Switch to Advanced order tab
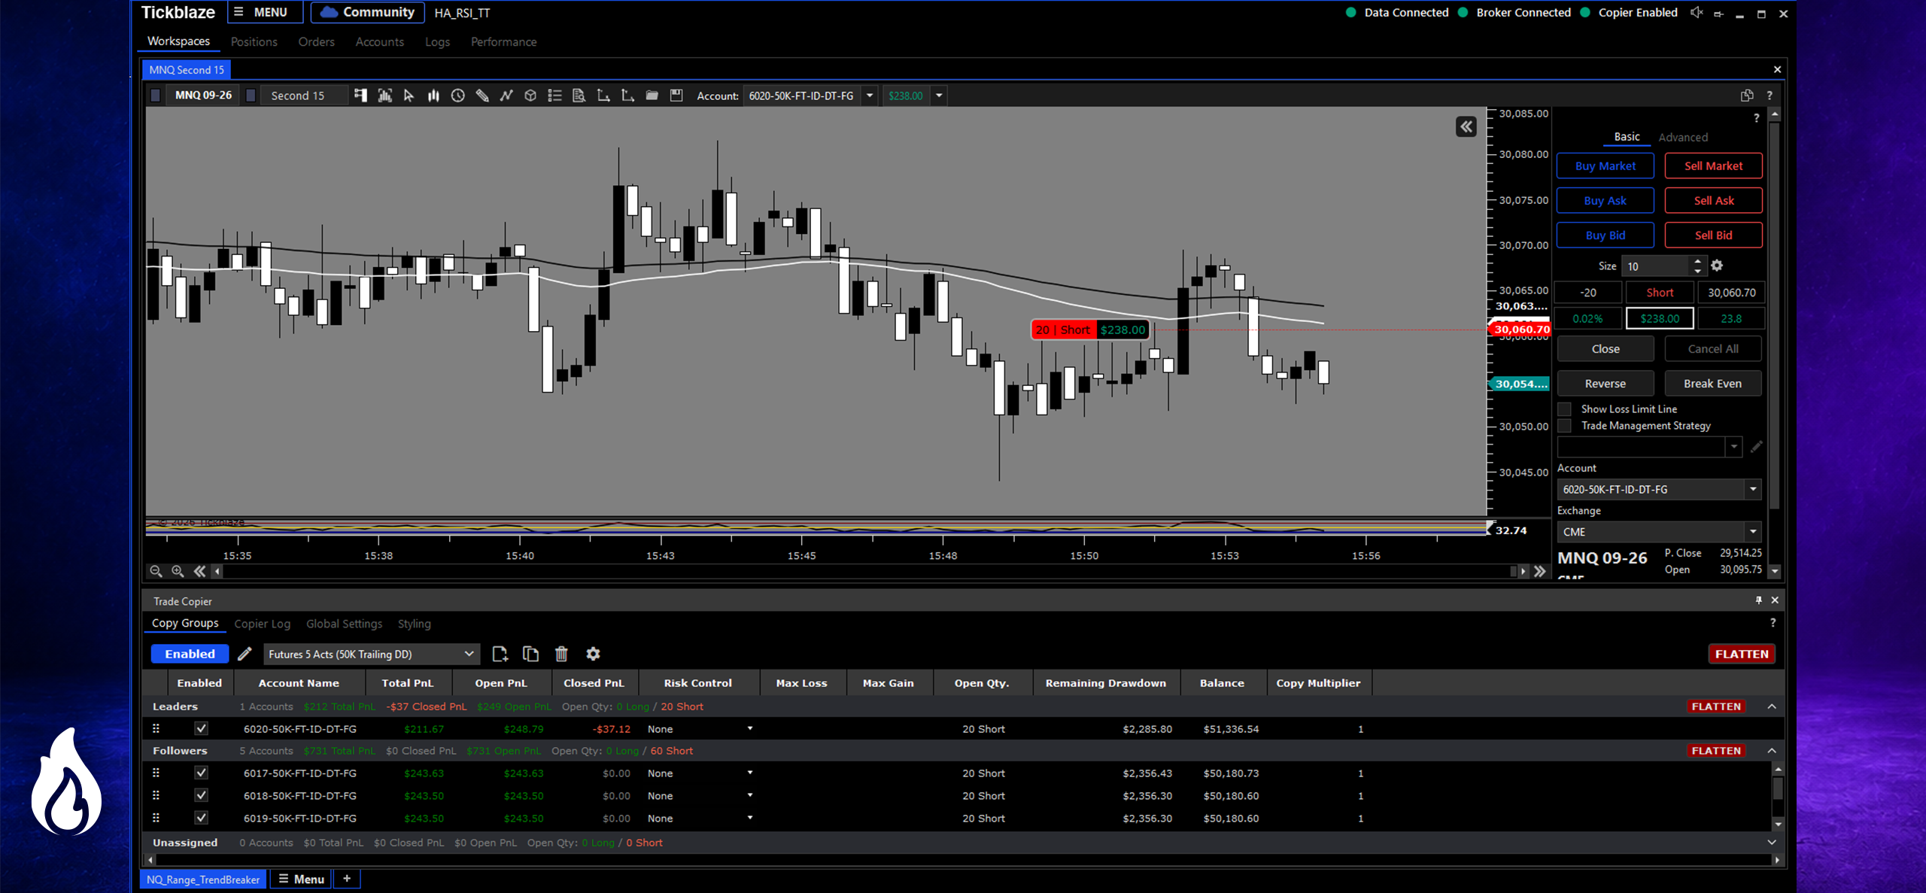 coord(1683,137)
